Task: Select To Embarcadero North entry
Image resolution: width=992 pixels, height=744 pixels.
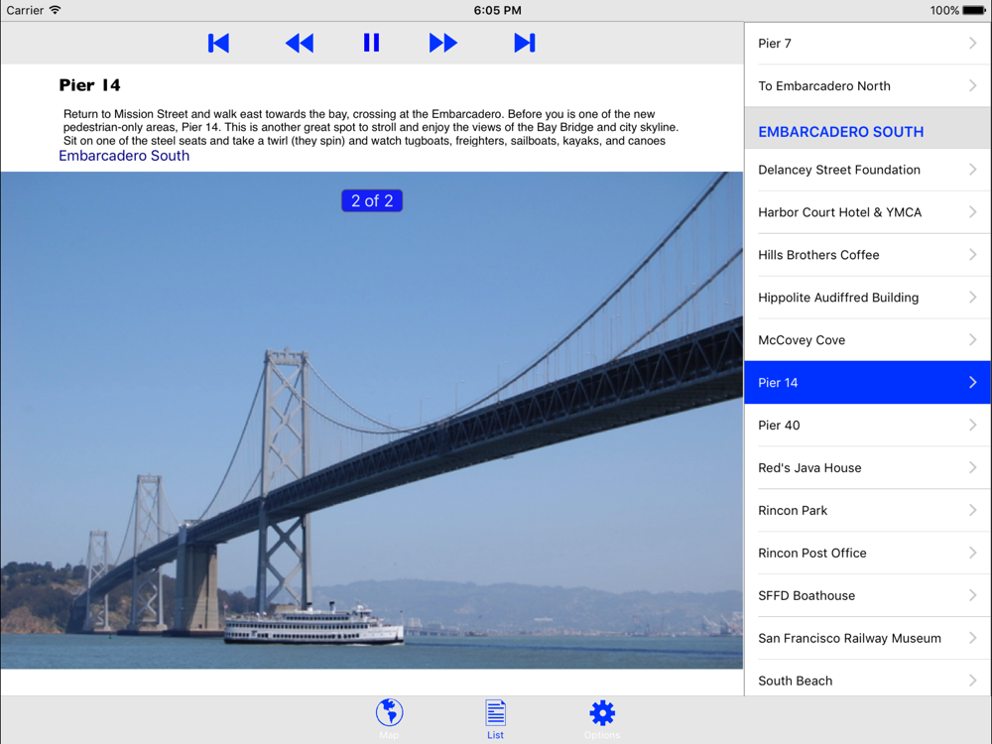Action: (x=853, y=86)
